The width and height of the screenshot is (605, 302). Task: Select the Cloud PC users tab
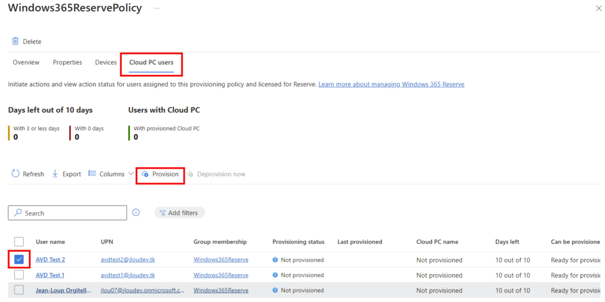click(151, 62)
